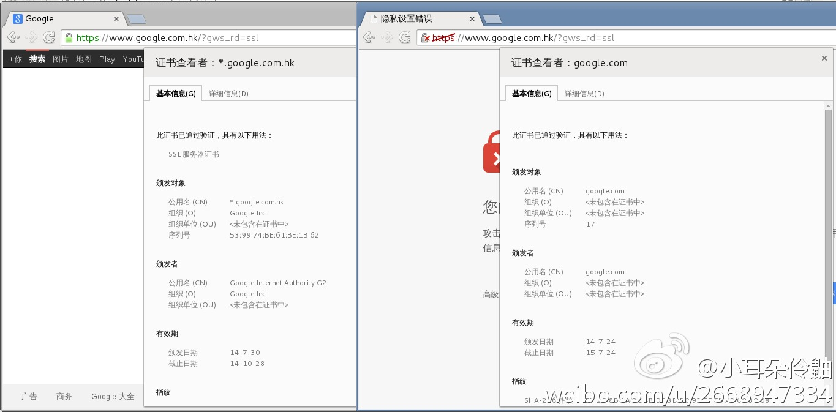
Task: Open 基本信息(G) tab in google.com certificate viewer
Action: 532,94
